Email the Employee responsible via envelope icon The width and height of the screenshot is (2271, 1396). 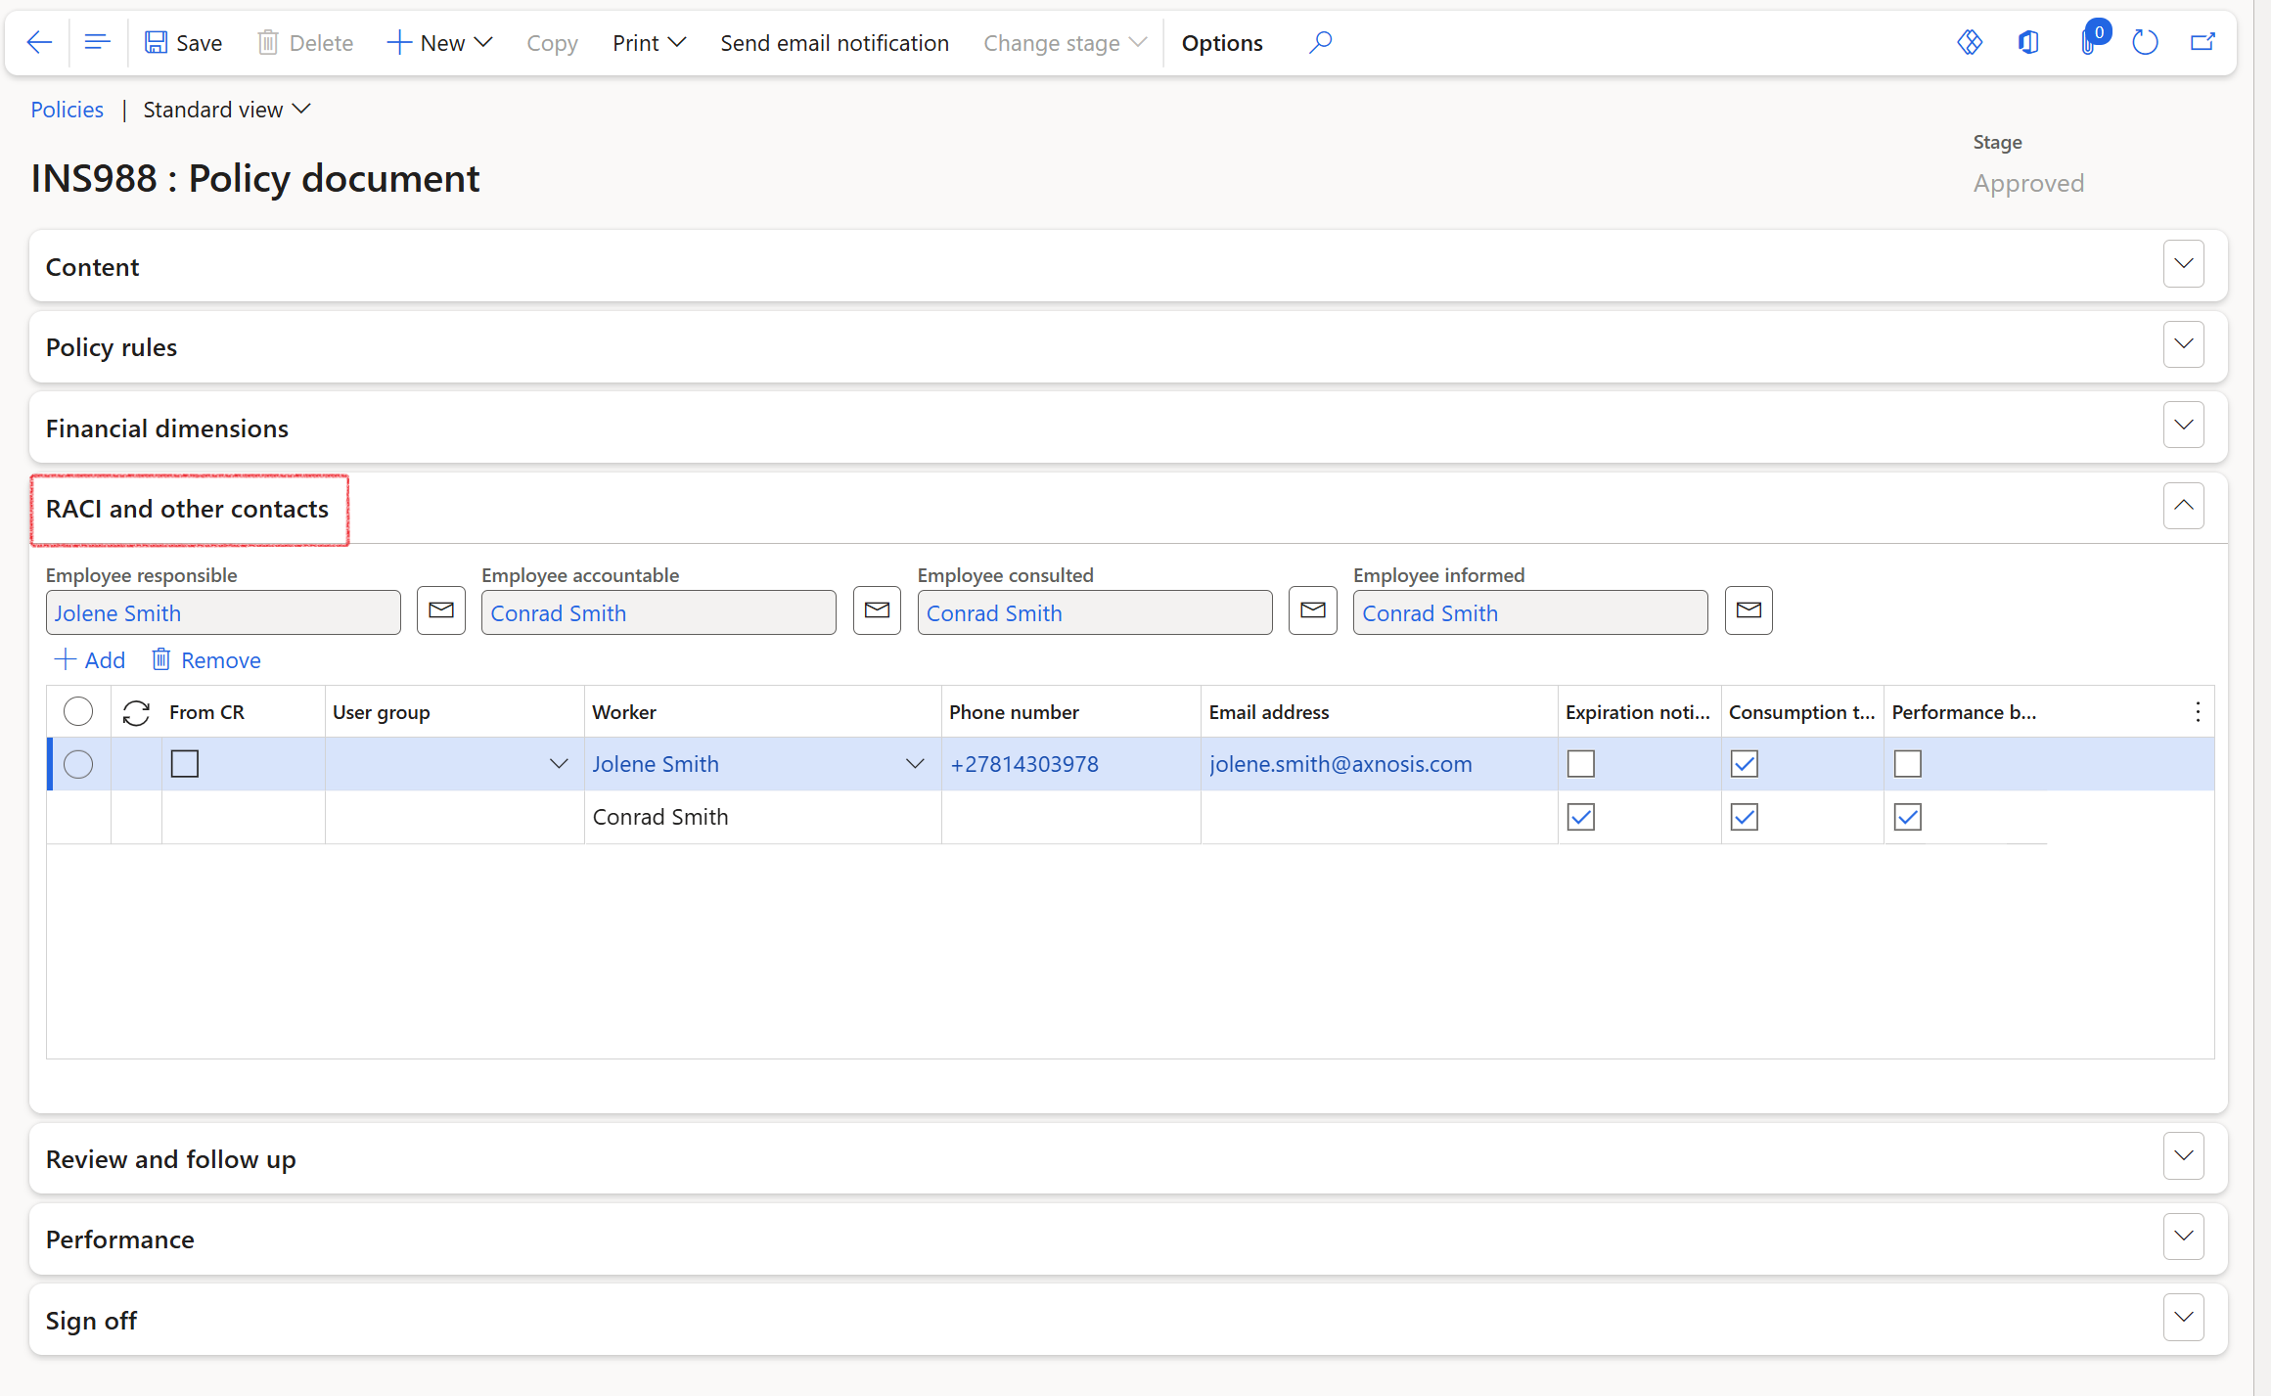click(441, 610)
